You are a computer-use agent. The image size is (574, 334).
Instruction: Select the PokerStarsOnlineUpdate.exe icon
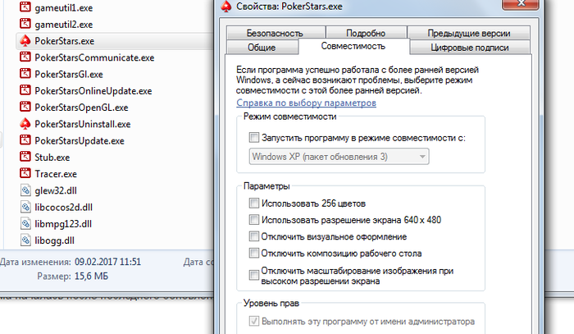click(25, 90)
